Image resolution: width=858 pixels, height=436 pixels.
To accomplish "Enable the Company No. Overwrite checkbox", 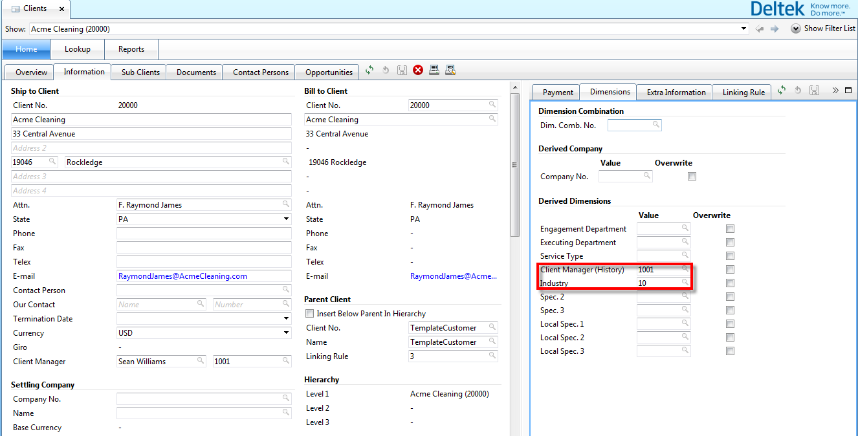I will tap(692, 177).
